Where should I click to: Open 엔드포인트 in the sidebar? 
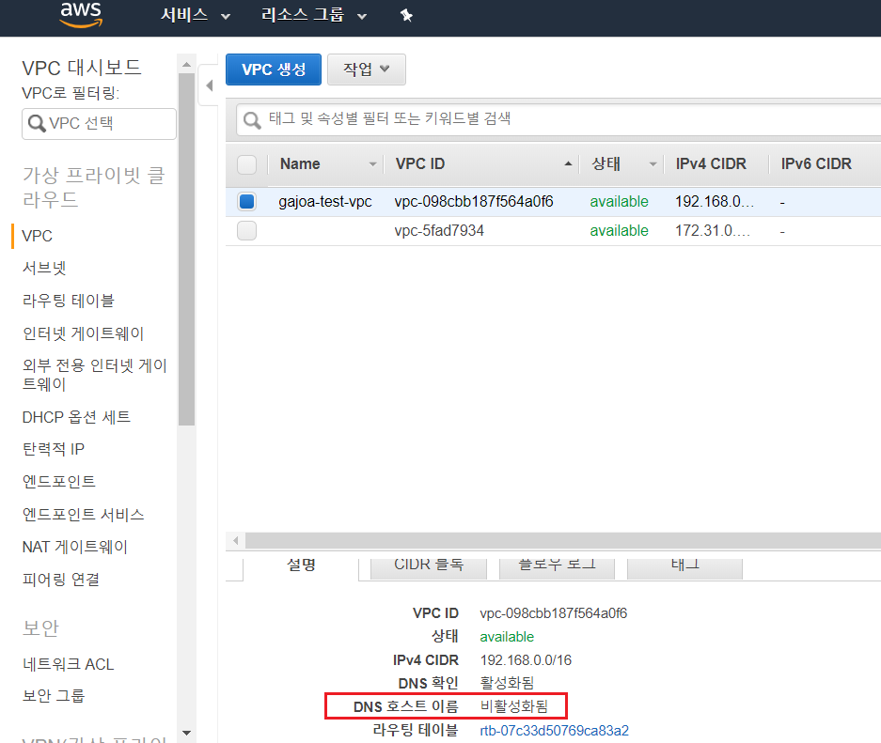click(59, 482)
